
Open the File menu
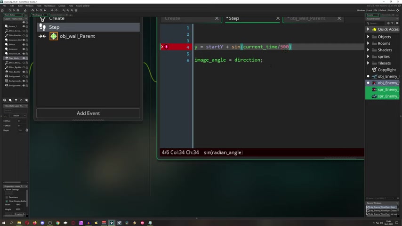4,6
